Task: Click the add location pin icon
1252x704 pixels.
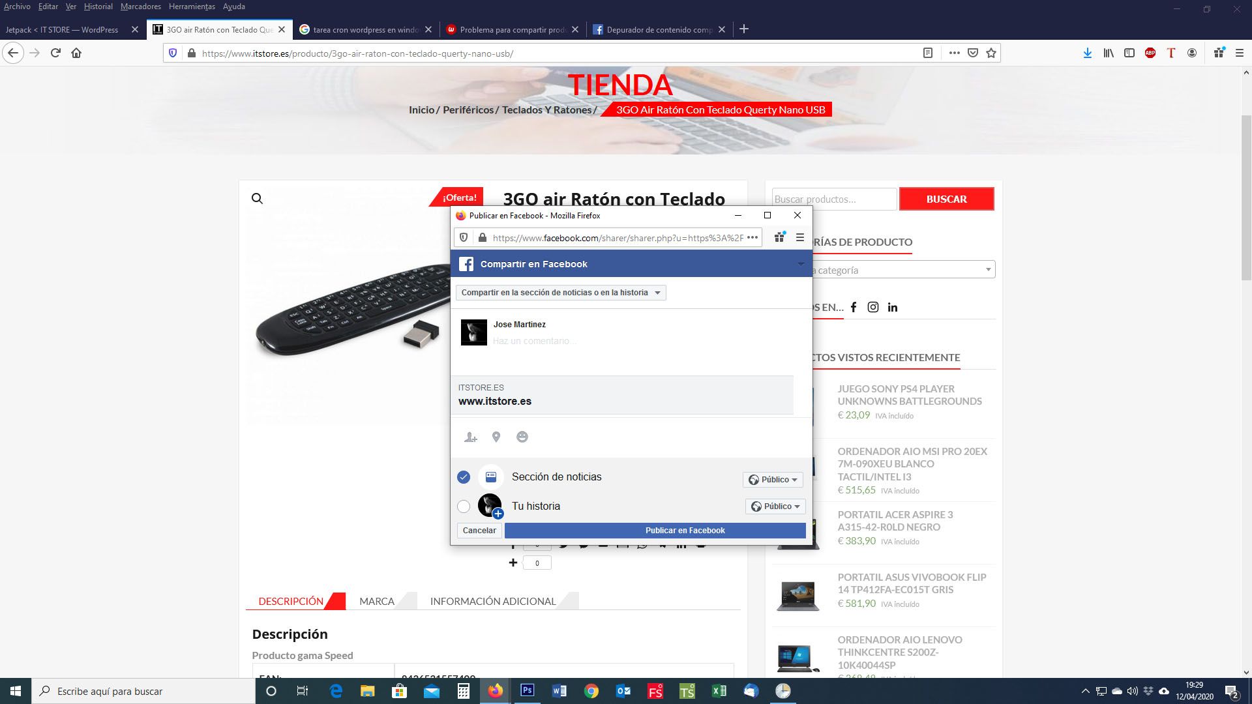Action: click(496, 437)
